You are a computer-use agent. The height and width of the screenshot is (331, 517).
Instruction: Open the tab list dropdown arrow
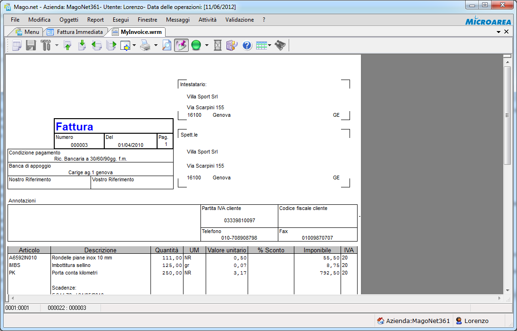(499, 32)
